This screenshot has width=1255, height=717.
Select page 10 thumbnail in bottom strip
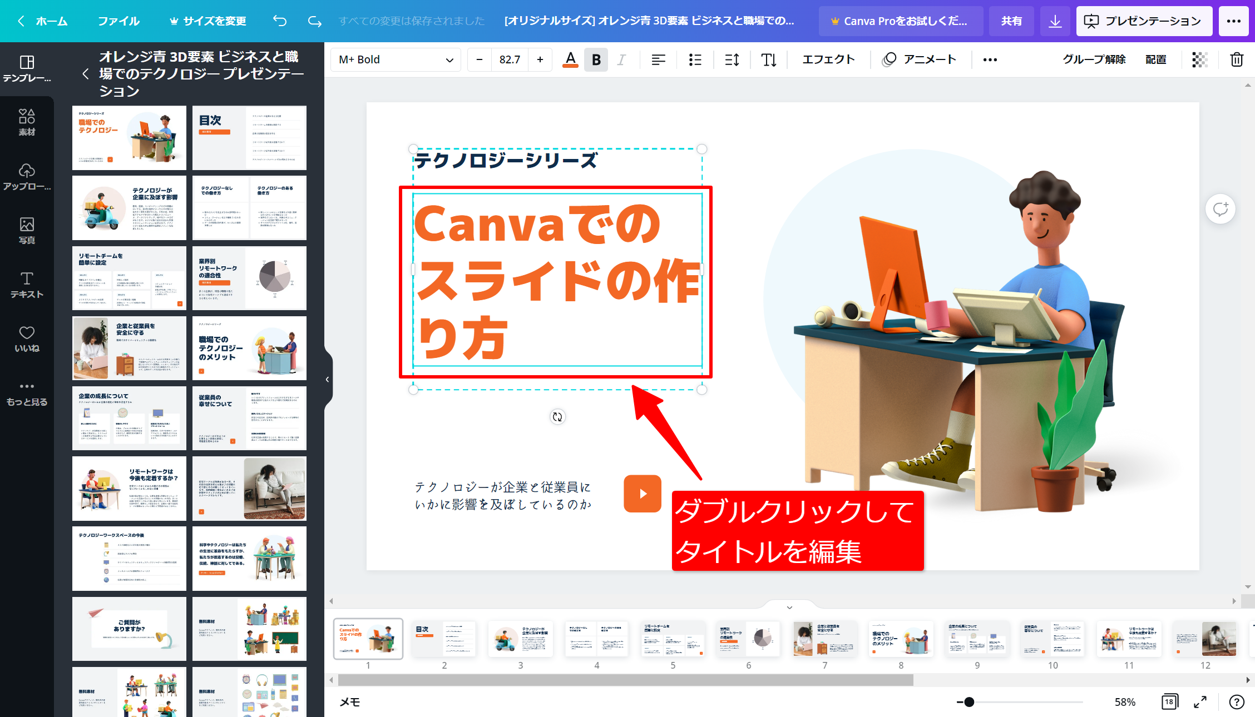(1053, 639)
